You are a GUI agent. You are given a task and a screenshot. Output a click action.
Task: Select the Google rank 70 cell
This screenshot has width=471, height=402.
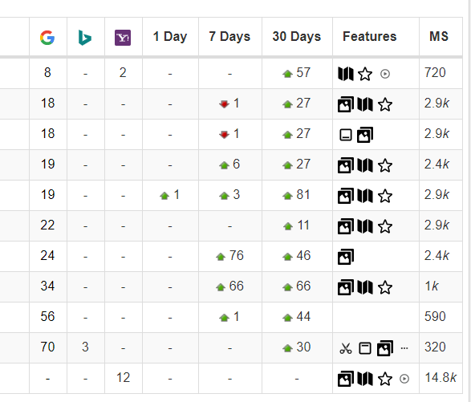[48, 347]
